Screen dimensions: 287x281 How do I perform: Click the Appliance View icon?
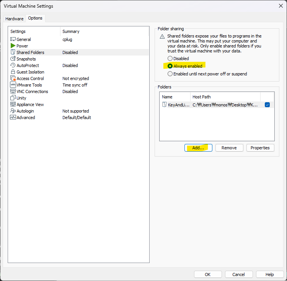pyautogui.click(x=13, y=104)
